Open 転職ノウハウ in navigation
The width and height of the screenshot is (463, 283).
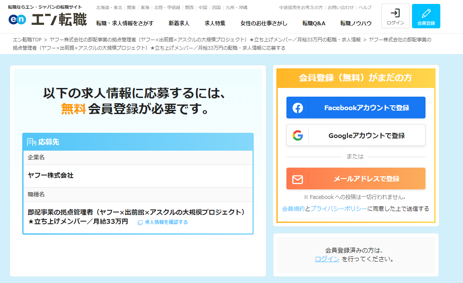click(356, 23)
